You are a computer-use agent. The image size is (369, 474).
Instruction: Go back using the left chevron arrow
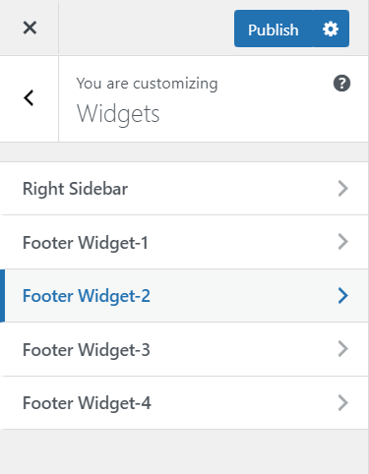pyautogui.click(x=29, y=98)
